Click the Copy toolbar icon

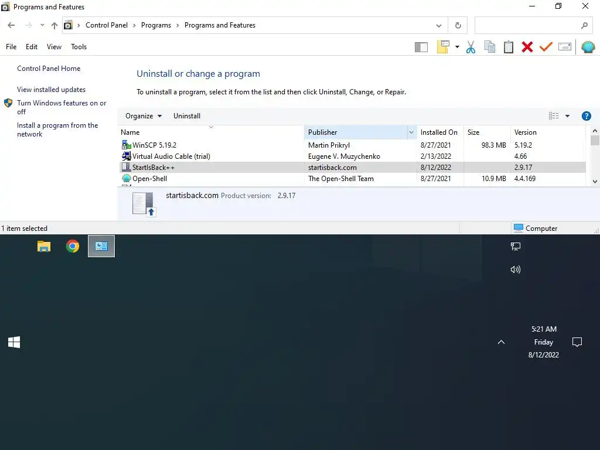489,47
